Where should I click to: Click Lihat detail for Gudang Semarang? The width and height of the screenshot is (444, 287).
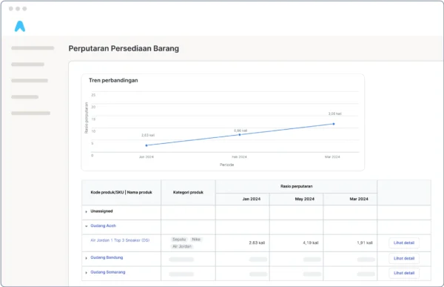click(404, 273)
